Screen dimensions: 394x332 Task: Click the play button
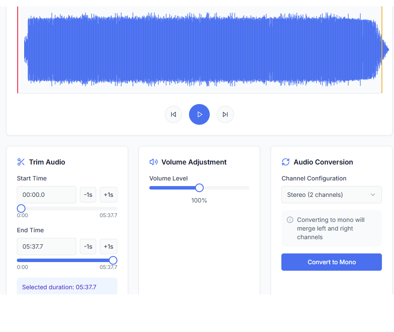199,114
